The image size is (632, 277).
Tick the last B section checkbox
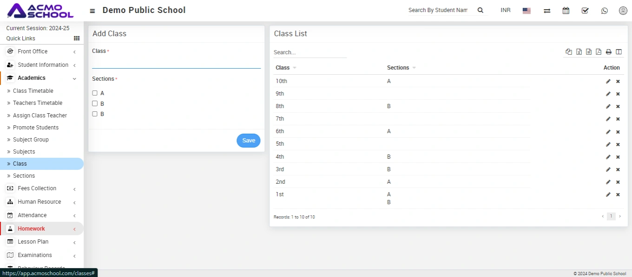pos(95,114)
